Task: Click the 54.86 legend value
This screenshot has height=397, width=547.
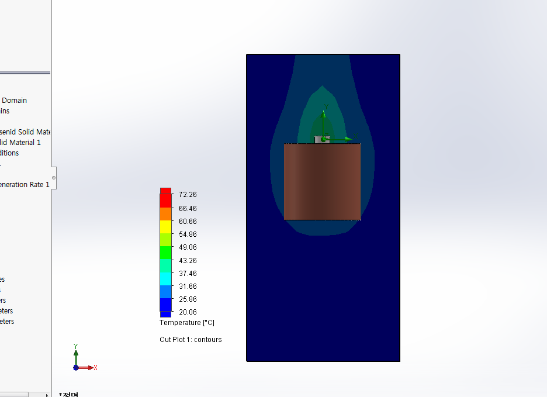Action: [188, 234]
